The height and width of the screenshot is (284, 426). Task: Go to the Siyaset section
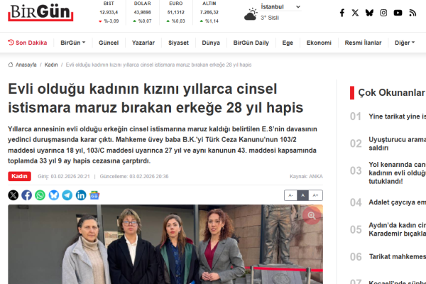tap(178, 43)
